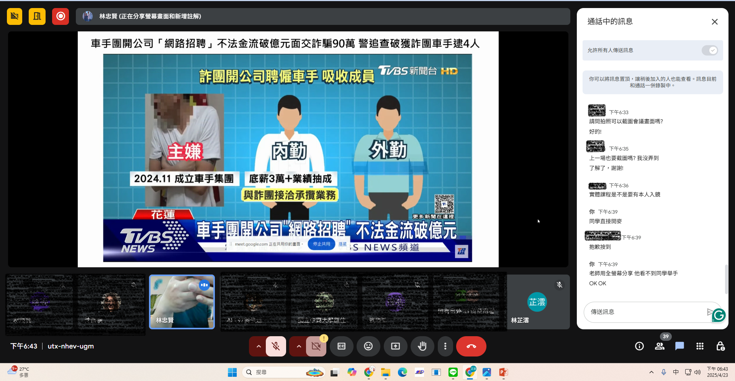Screen dimensions: 735x381
Task: Open the Windows Start menu
Action: tap(232, 372)
